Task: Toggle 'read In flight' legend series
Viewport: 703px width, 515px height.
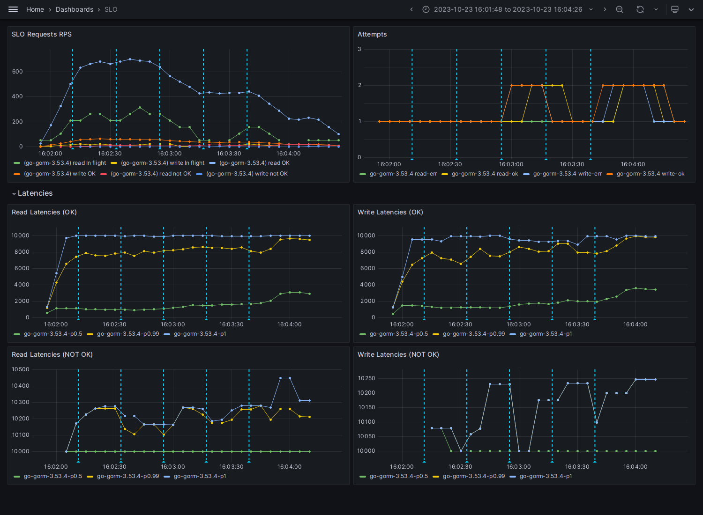Action: 65,163
